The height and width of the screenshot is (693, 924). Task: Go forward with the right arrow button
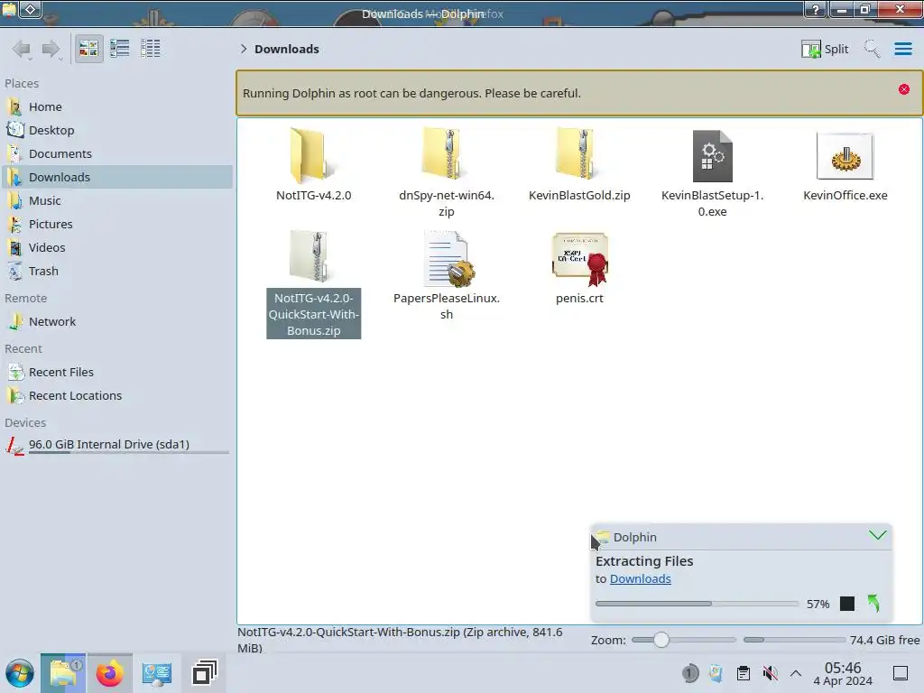pos(51,49)
